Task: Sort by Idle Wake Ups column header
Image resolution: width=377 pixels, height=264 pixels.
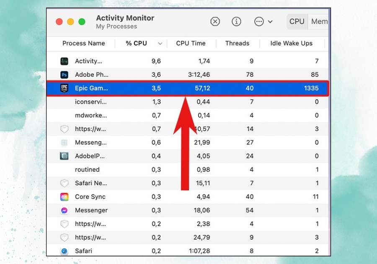Action: point(292,43)
